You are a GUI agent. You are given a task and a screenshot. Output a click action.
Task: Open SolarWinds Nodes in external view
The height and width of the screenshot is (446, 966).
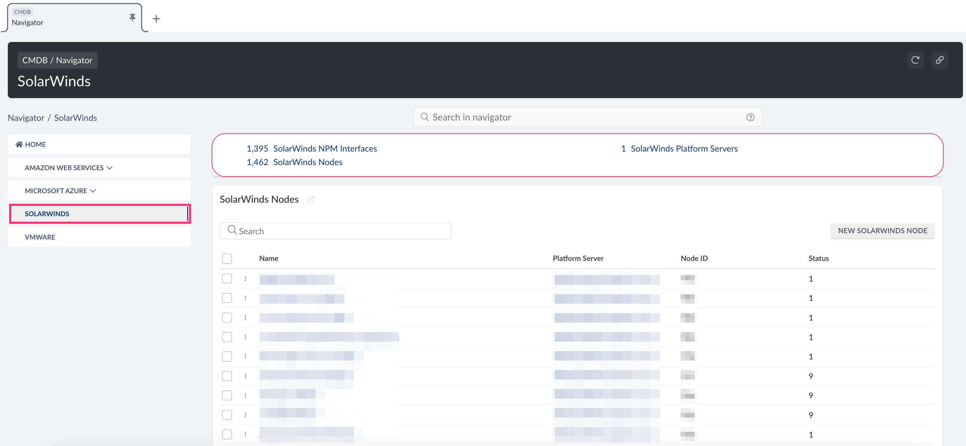310,200
